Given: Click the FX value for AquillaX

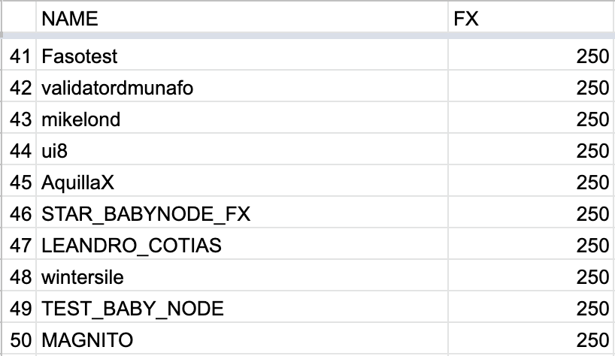Looking at the screenshot, I should (531, 180).
